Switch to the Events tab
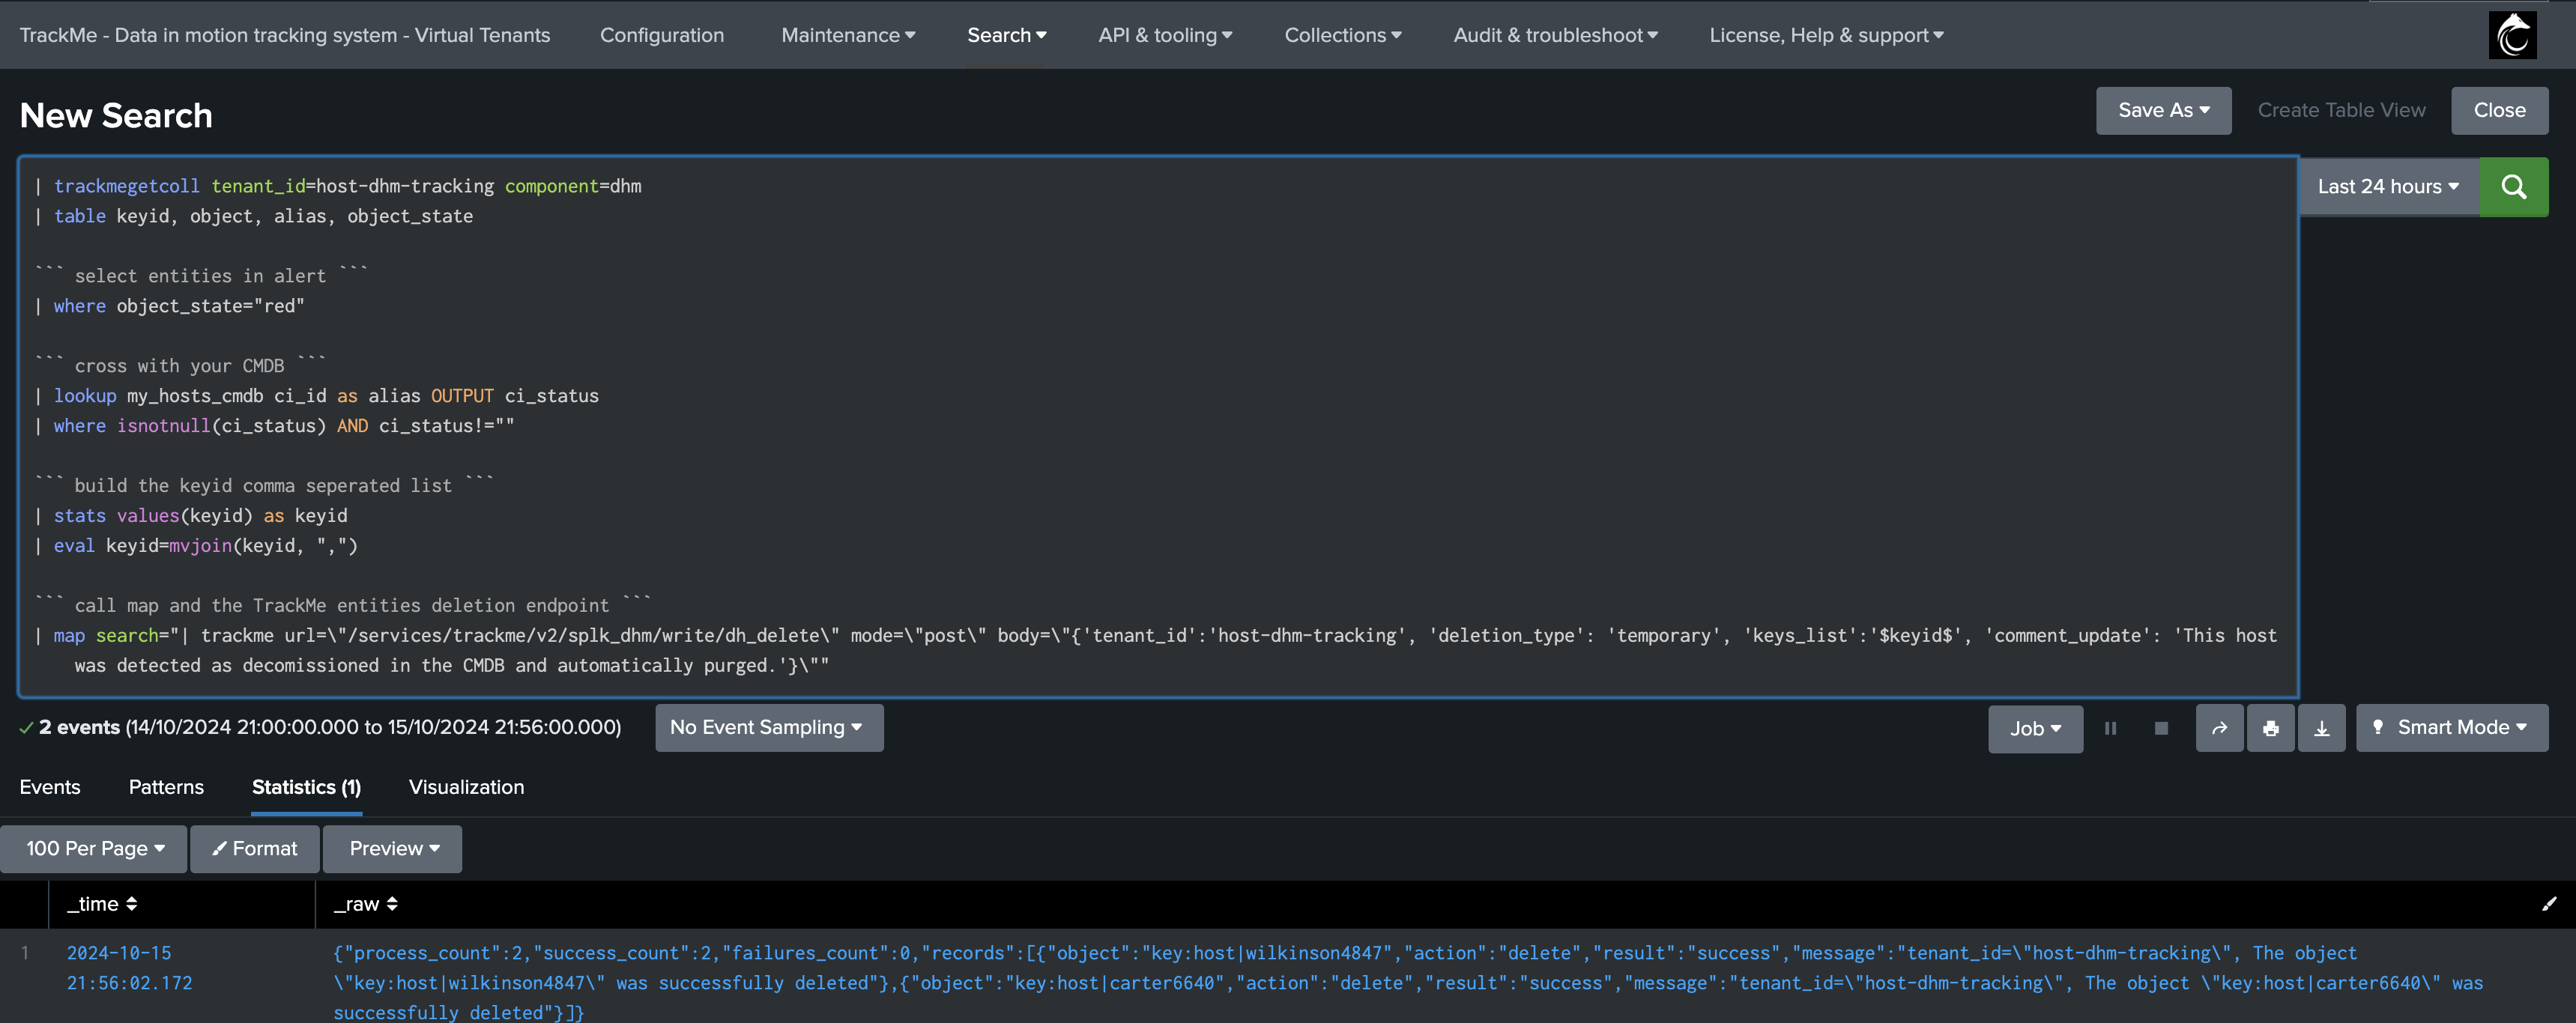 pyautogui.click(x=50, y=787)
